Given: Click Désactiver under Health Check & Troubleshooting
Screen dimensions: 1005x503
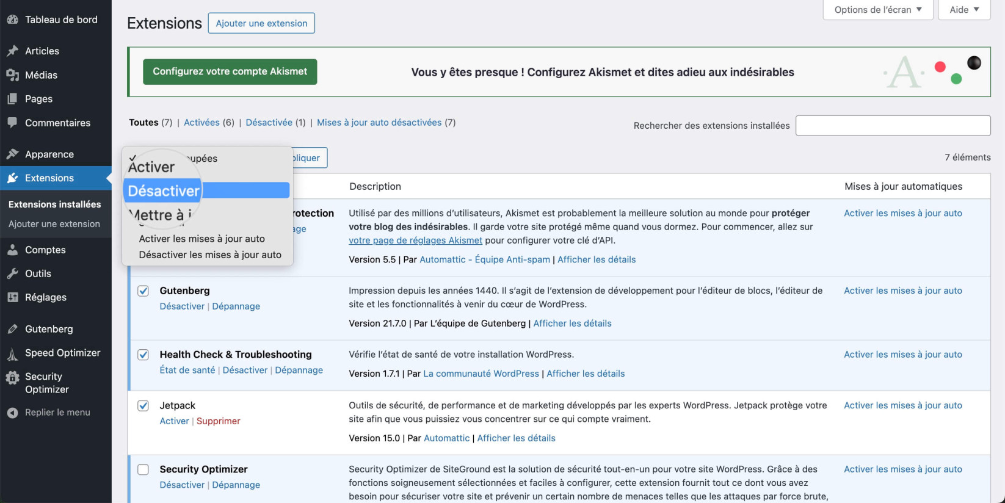Looking at the screenshot, I should tap(245, 370).
